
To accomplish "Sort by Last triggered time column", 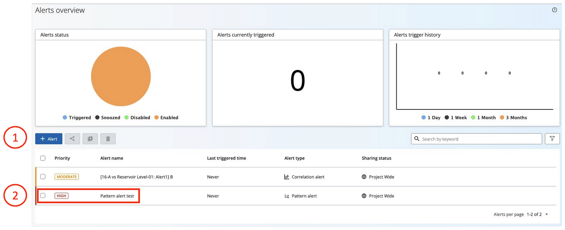I will 226,158.
